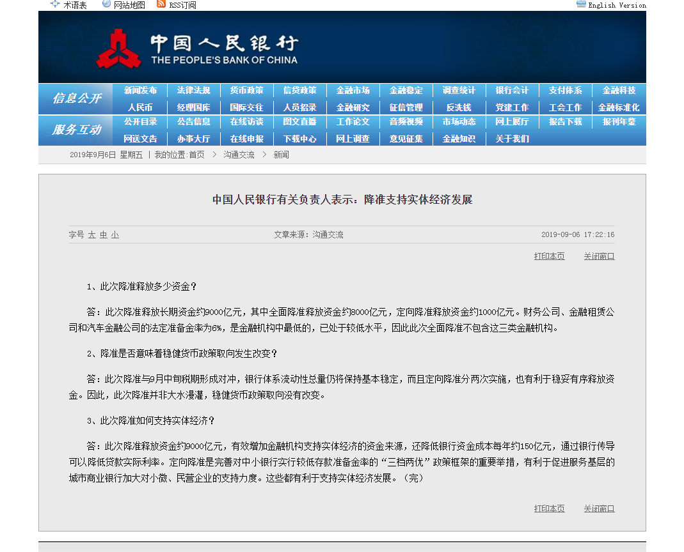Open 报告下载 menu item
Viewport: 684px width, 552px height.
(566, 121)
